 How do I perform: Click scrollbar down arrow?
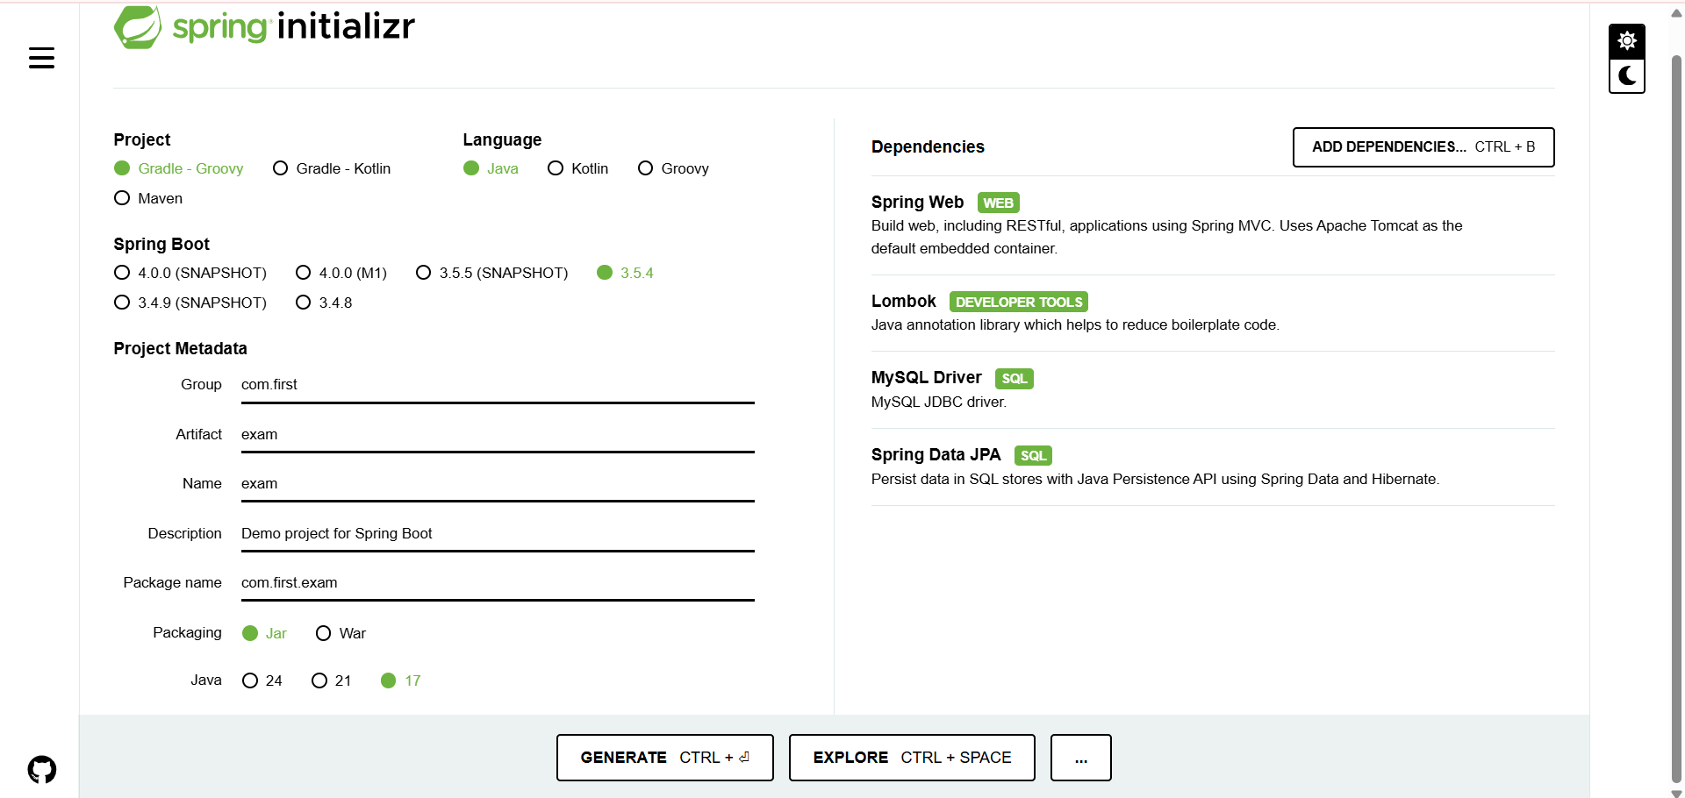(1676, 792)
